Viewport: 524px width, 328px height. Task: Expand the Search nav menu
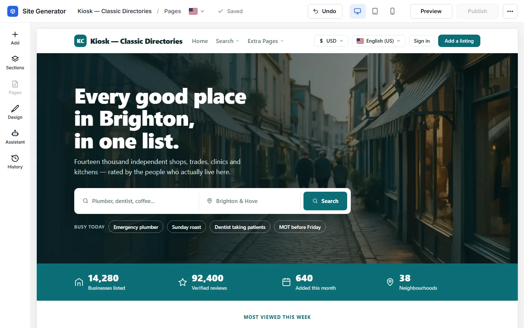click(227, 41)
